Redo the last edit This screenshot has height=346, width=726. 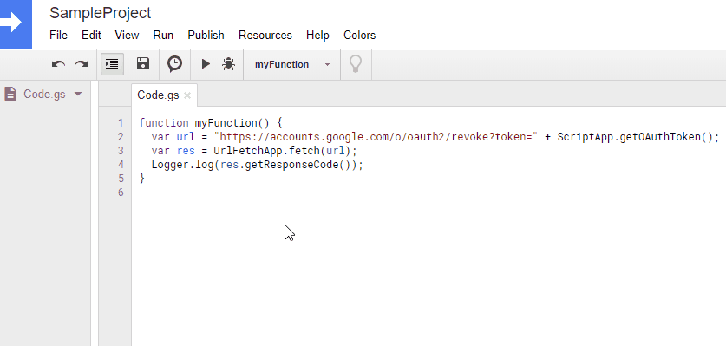tap(82, 64)
